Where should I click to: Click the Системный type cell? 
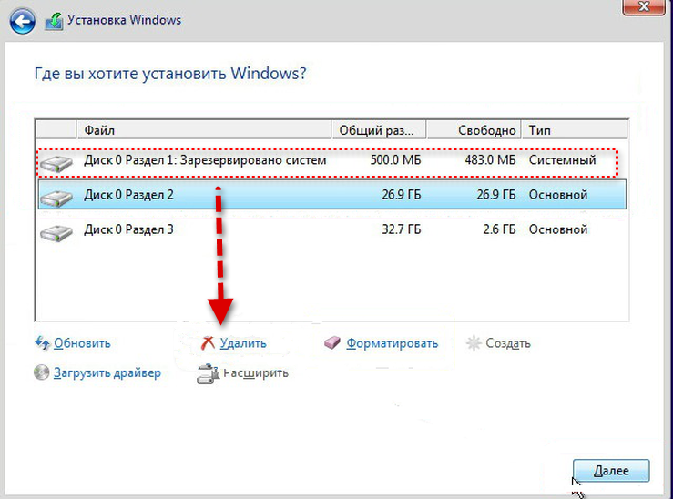[562, 160]
